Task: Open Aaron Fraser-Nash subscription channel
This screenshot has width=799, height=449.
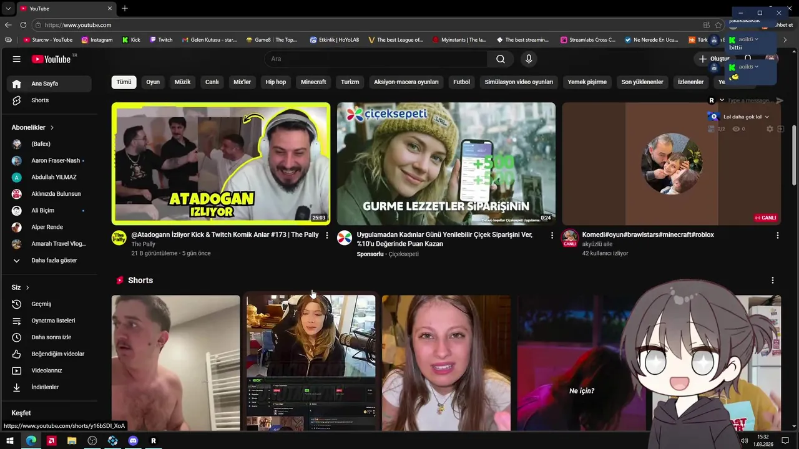Action: tap(50, 161)
